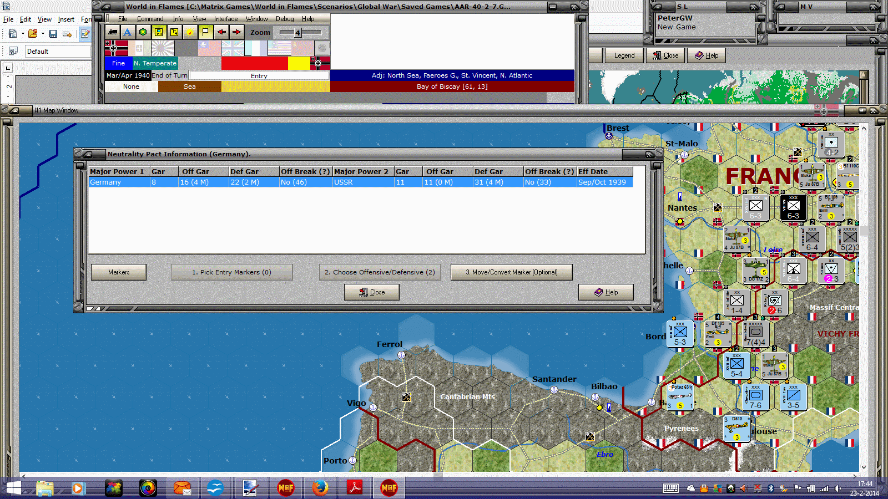888x499 pixels.
Task: Click the system tray clock 17:44
Action: [x=865, y=484]
